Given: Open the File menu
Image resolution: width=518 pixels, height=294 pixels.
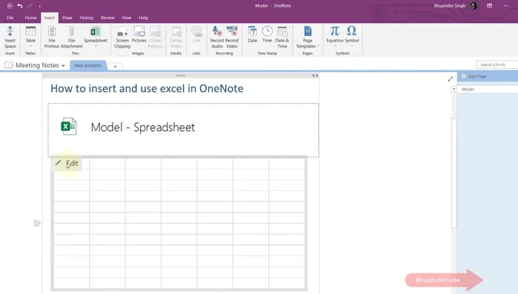Looking at the screenshot, I should 10,18.
